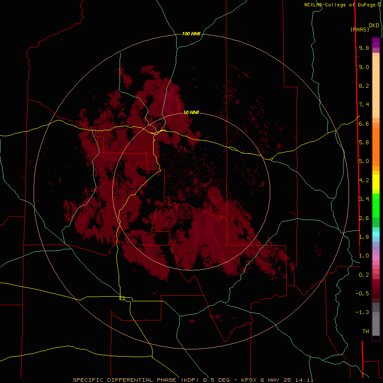Click the 1.8 value on the color scale
This screenshot has width=383, height=383.
(x=364, y=237)
